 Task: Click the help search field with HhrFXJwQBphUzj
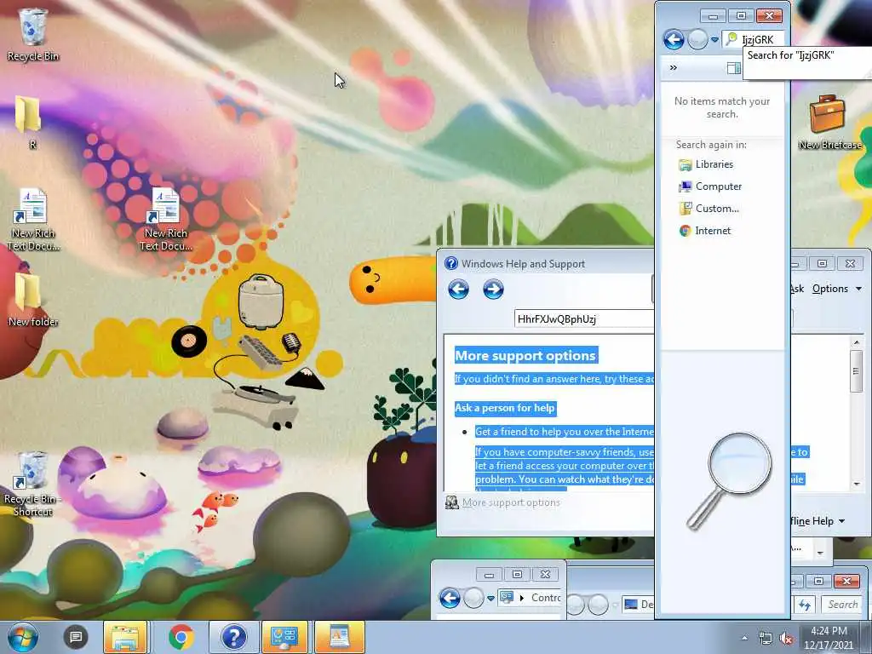point(584,318)
